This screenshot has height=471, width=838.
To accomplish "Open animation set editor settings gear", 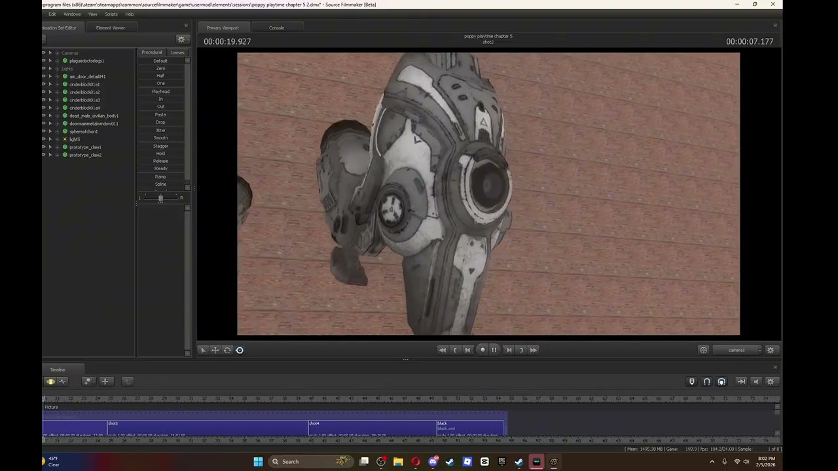I will pyautogui.click(x=181, y=39).
